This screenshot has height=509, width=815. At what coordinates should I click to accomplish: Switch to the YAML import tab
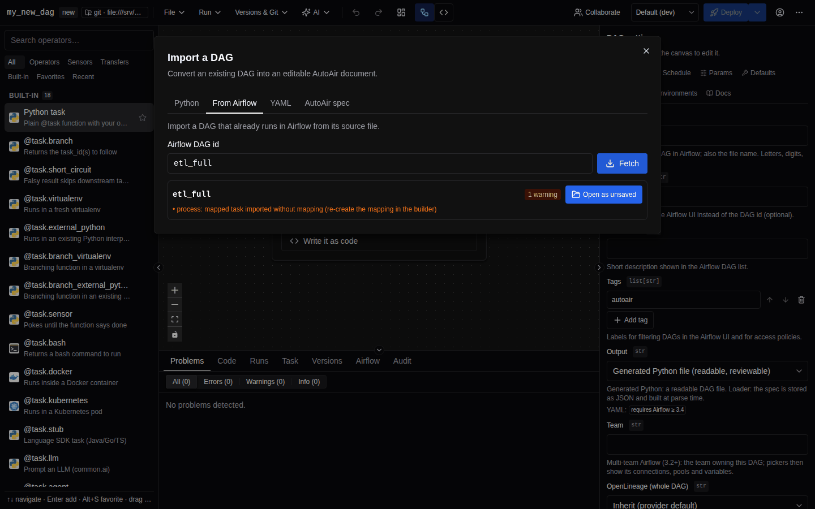281,103
